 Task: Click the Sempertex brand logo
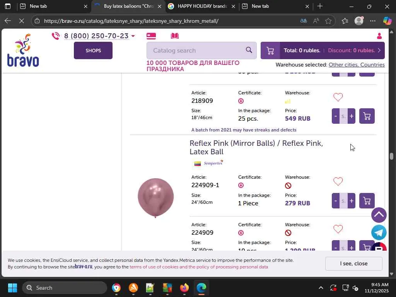[213, 163]
